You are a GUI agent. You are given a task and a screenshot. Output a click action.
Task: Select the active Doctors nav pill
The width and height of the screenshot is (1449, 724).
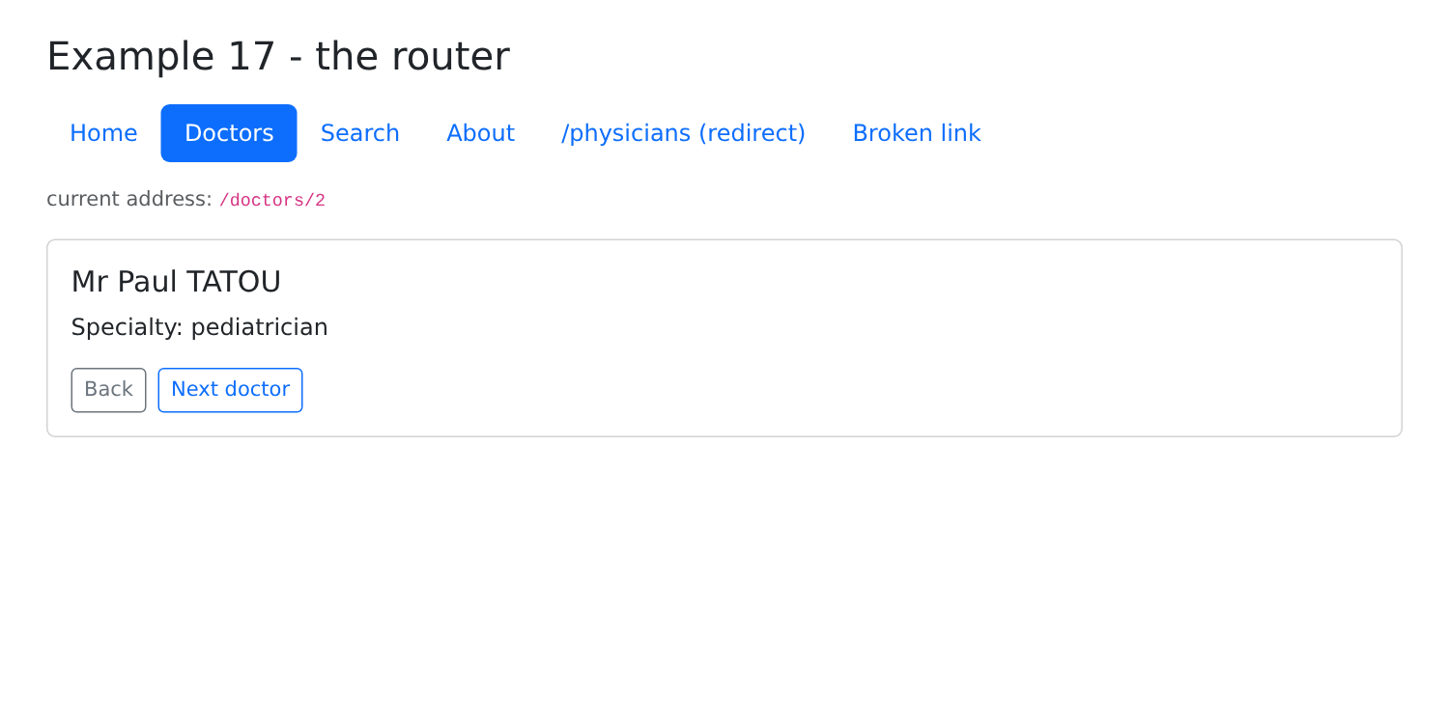[x=229, y=133]
